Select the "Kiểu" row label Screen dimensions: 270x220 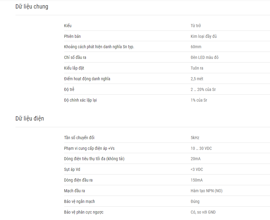tap(68, 26)
